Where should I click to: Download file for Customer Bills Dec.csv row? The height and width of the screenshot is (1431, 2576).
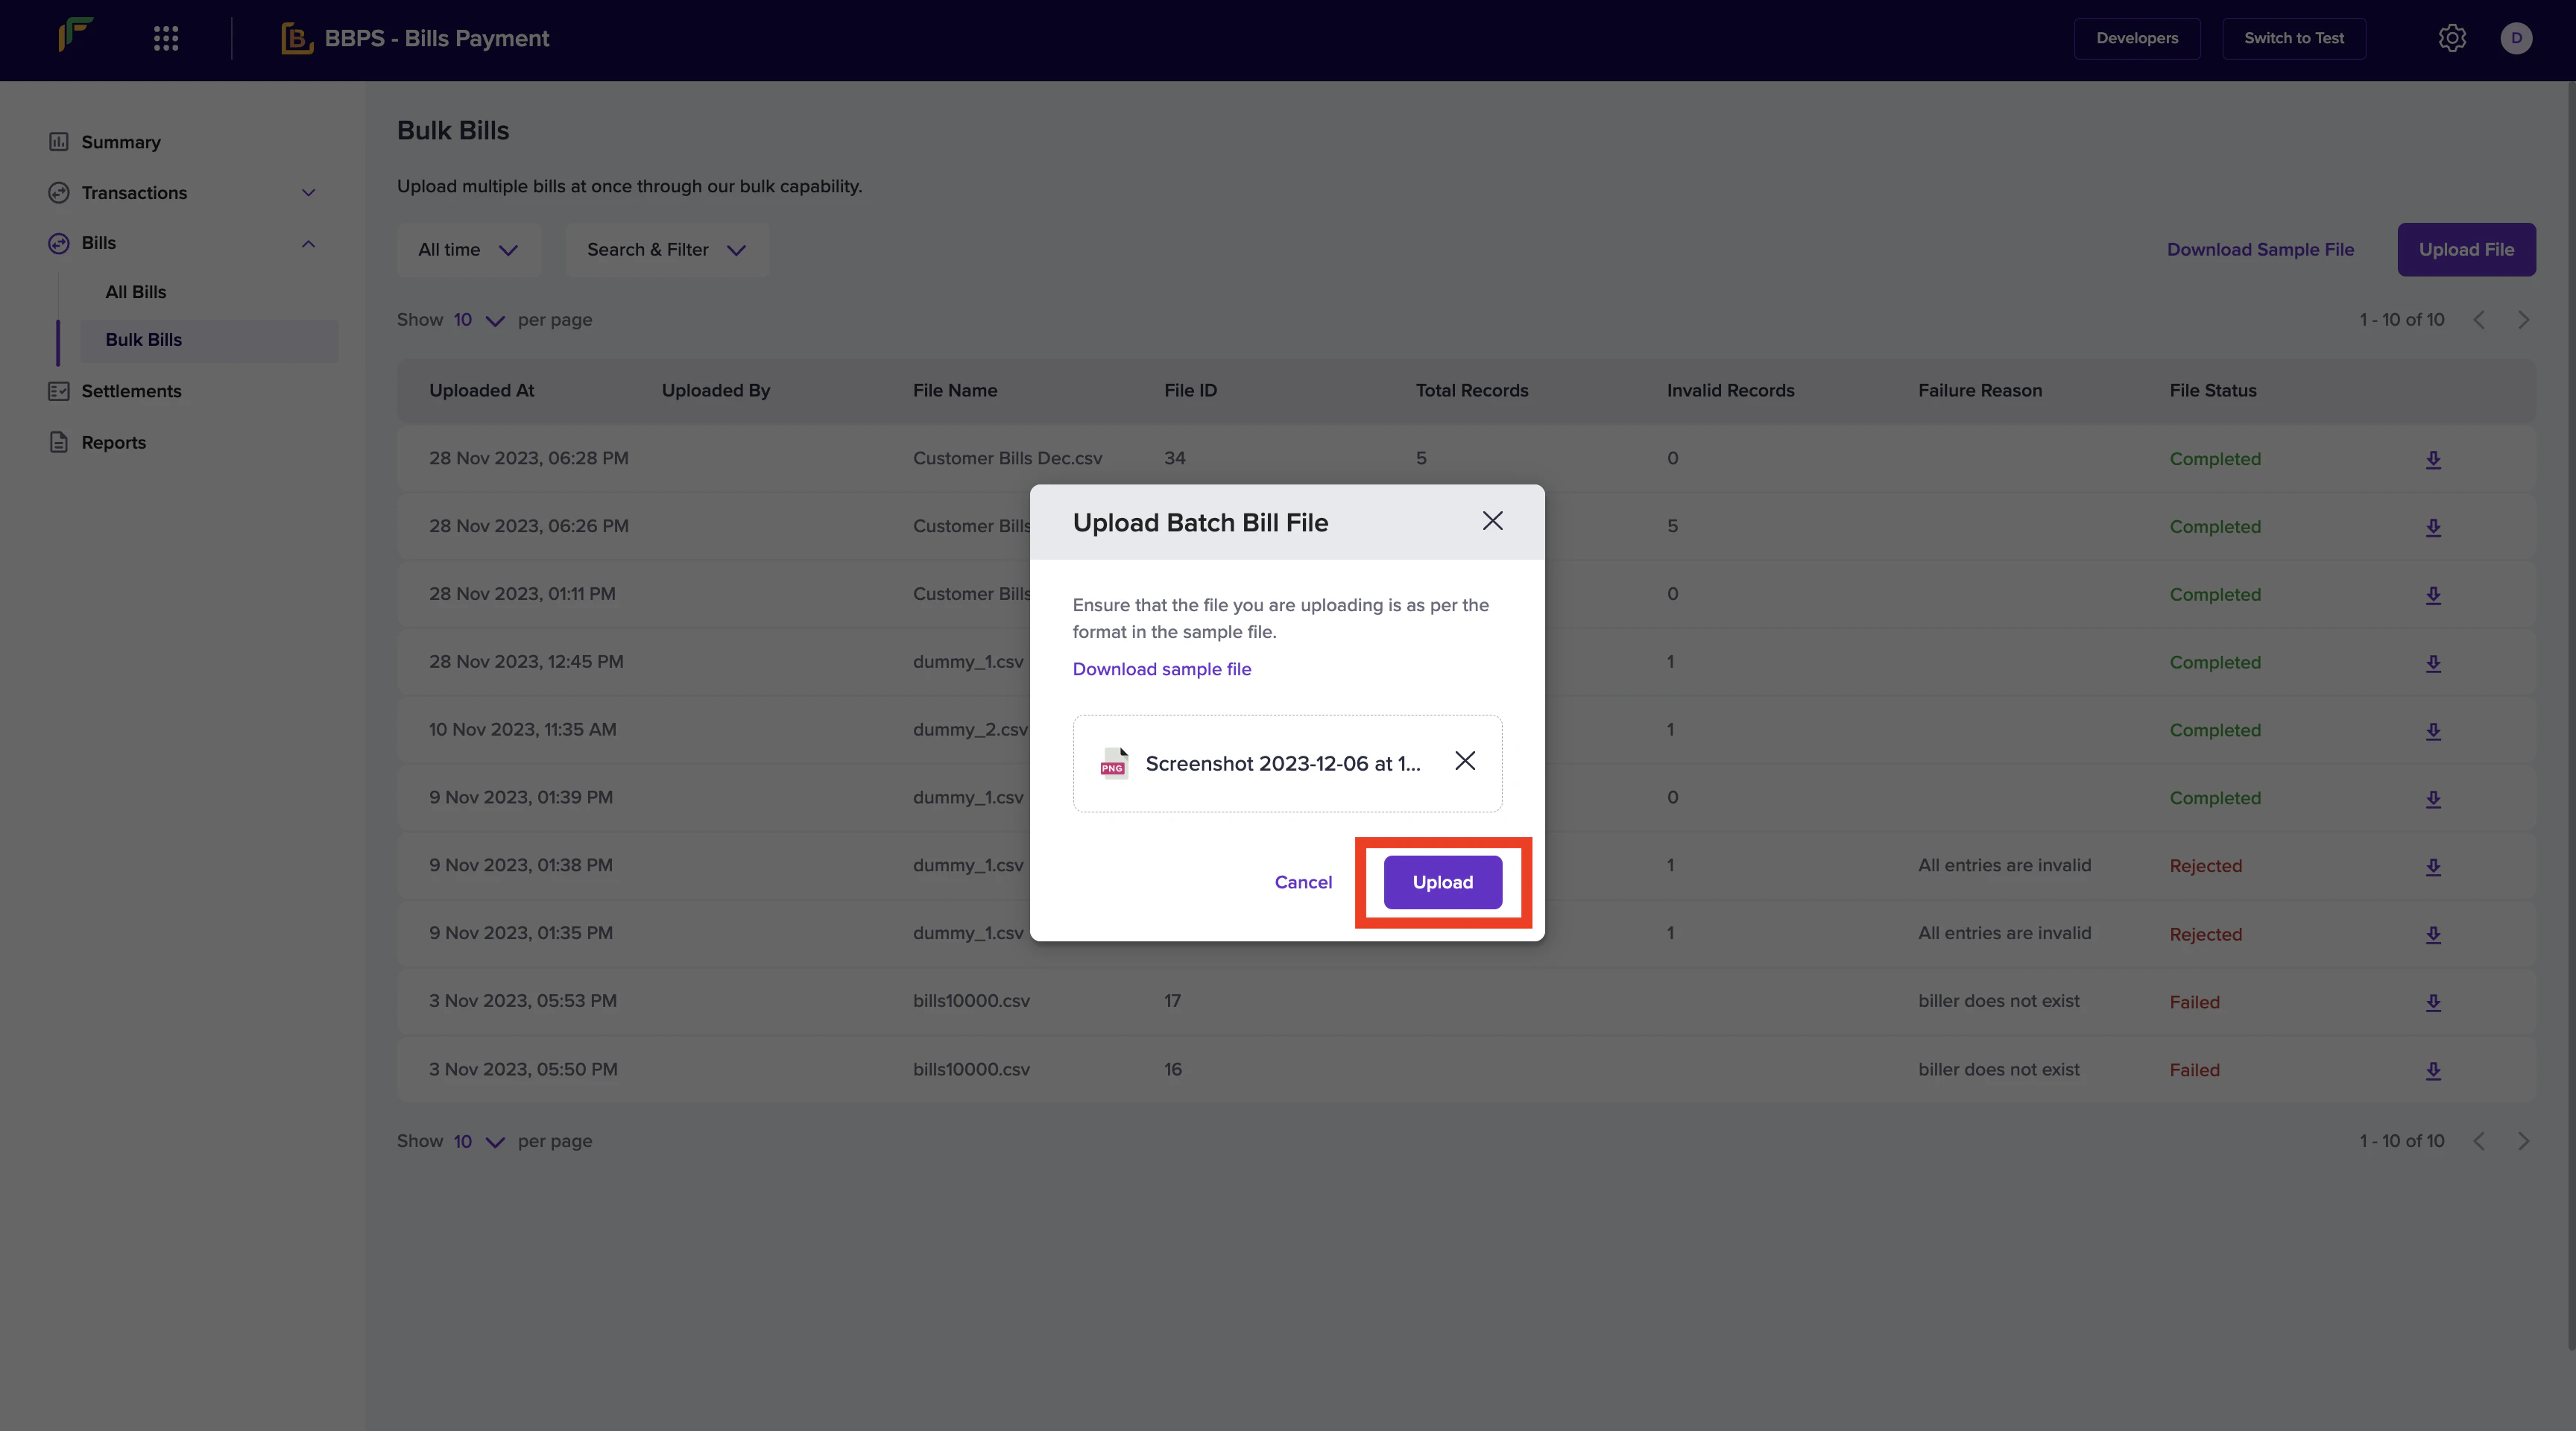(2433, 459)
